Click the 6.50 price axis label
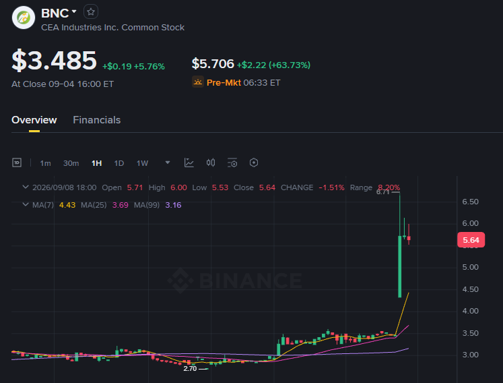 [x=470, y=202]
